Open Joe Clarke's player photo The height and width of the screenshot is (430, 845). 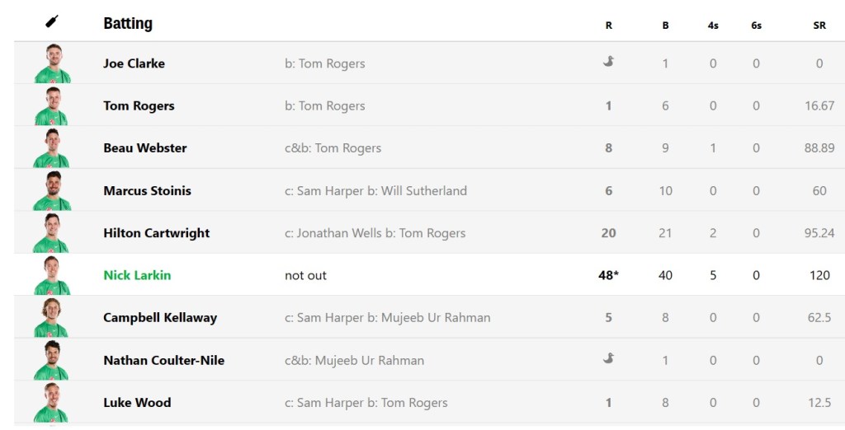point(53,63)
